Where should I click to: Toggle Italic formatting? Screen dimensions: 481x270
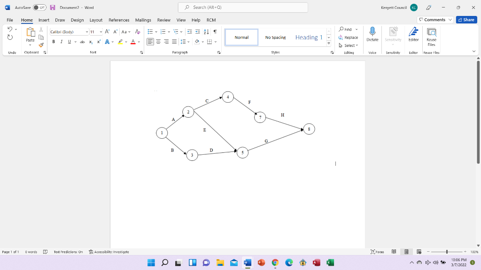pos(62,42)
